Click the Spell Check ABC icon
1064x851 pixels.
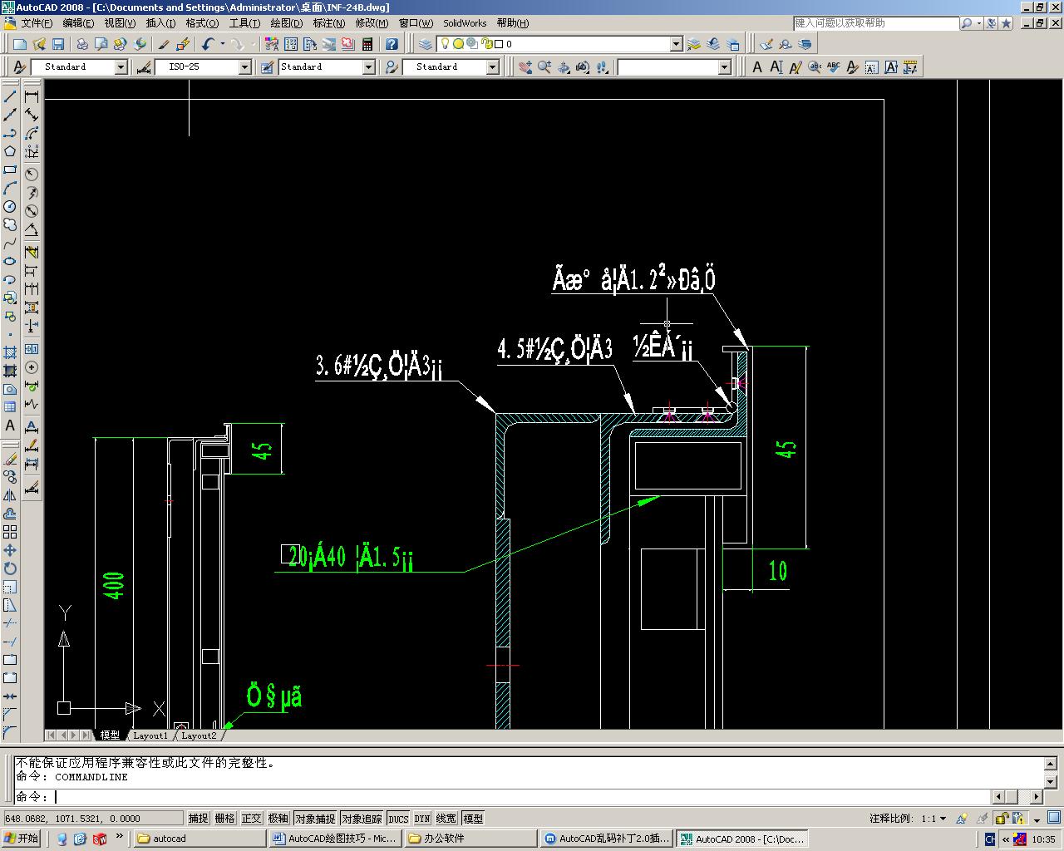click(x=834, y=66)
